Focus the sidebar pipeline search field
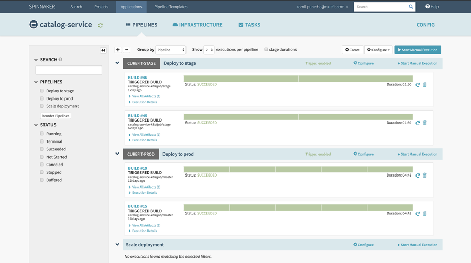The height and width of the screenshot is (263, 471). (69, 70)
